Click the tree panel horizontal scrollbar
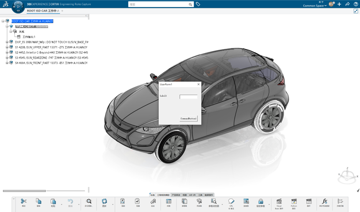360x212 pixels. [x=24, y=191]
